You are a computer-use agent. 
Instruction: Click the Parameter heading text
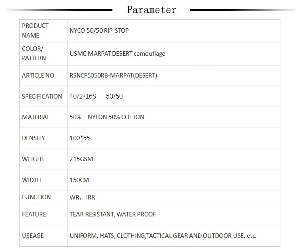tap(151, 10)
